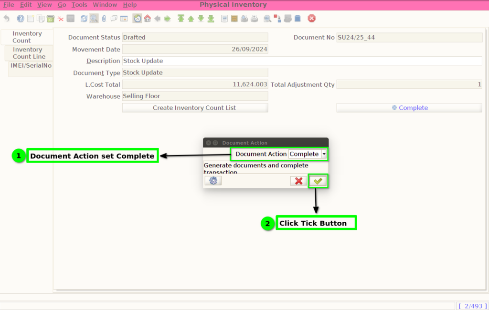Cancel Document Action with red X button
This screenshot has height=310, width=489.
[298, 181]
